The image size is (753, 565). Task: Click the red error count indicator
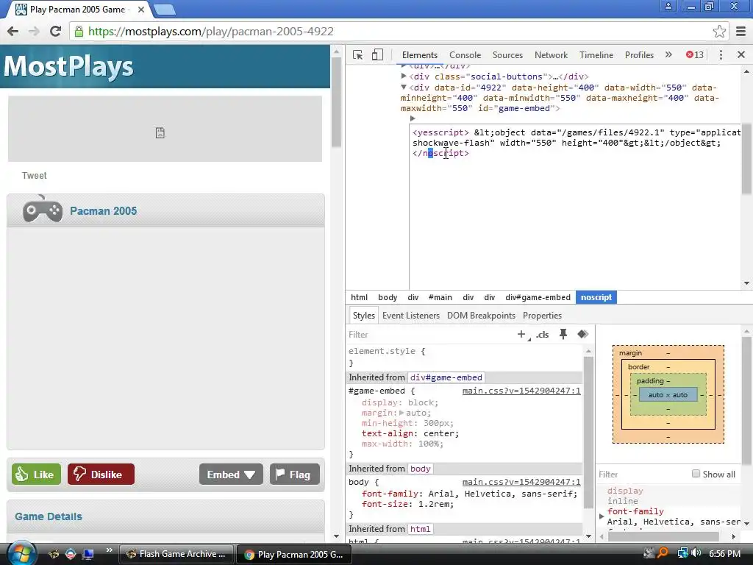694,54
